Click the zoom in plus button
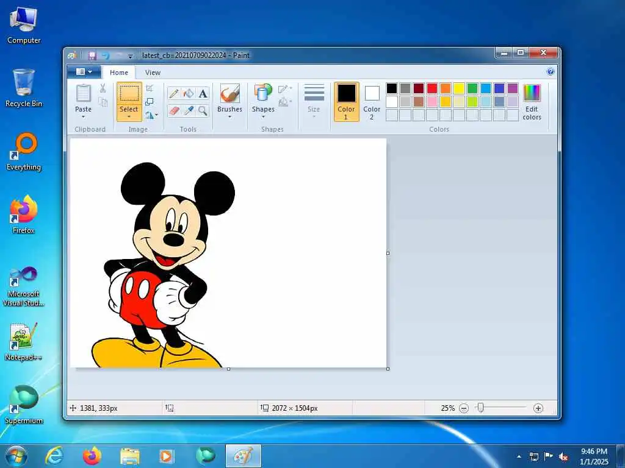 (x=538, y=408)
